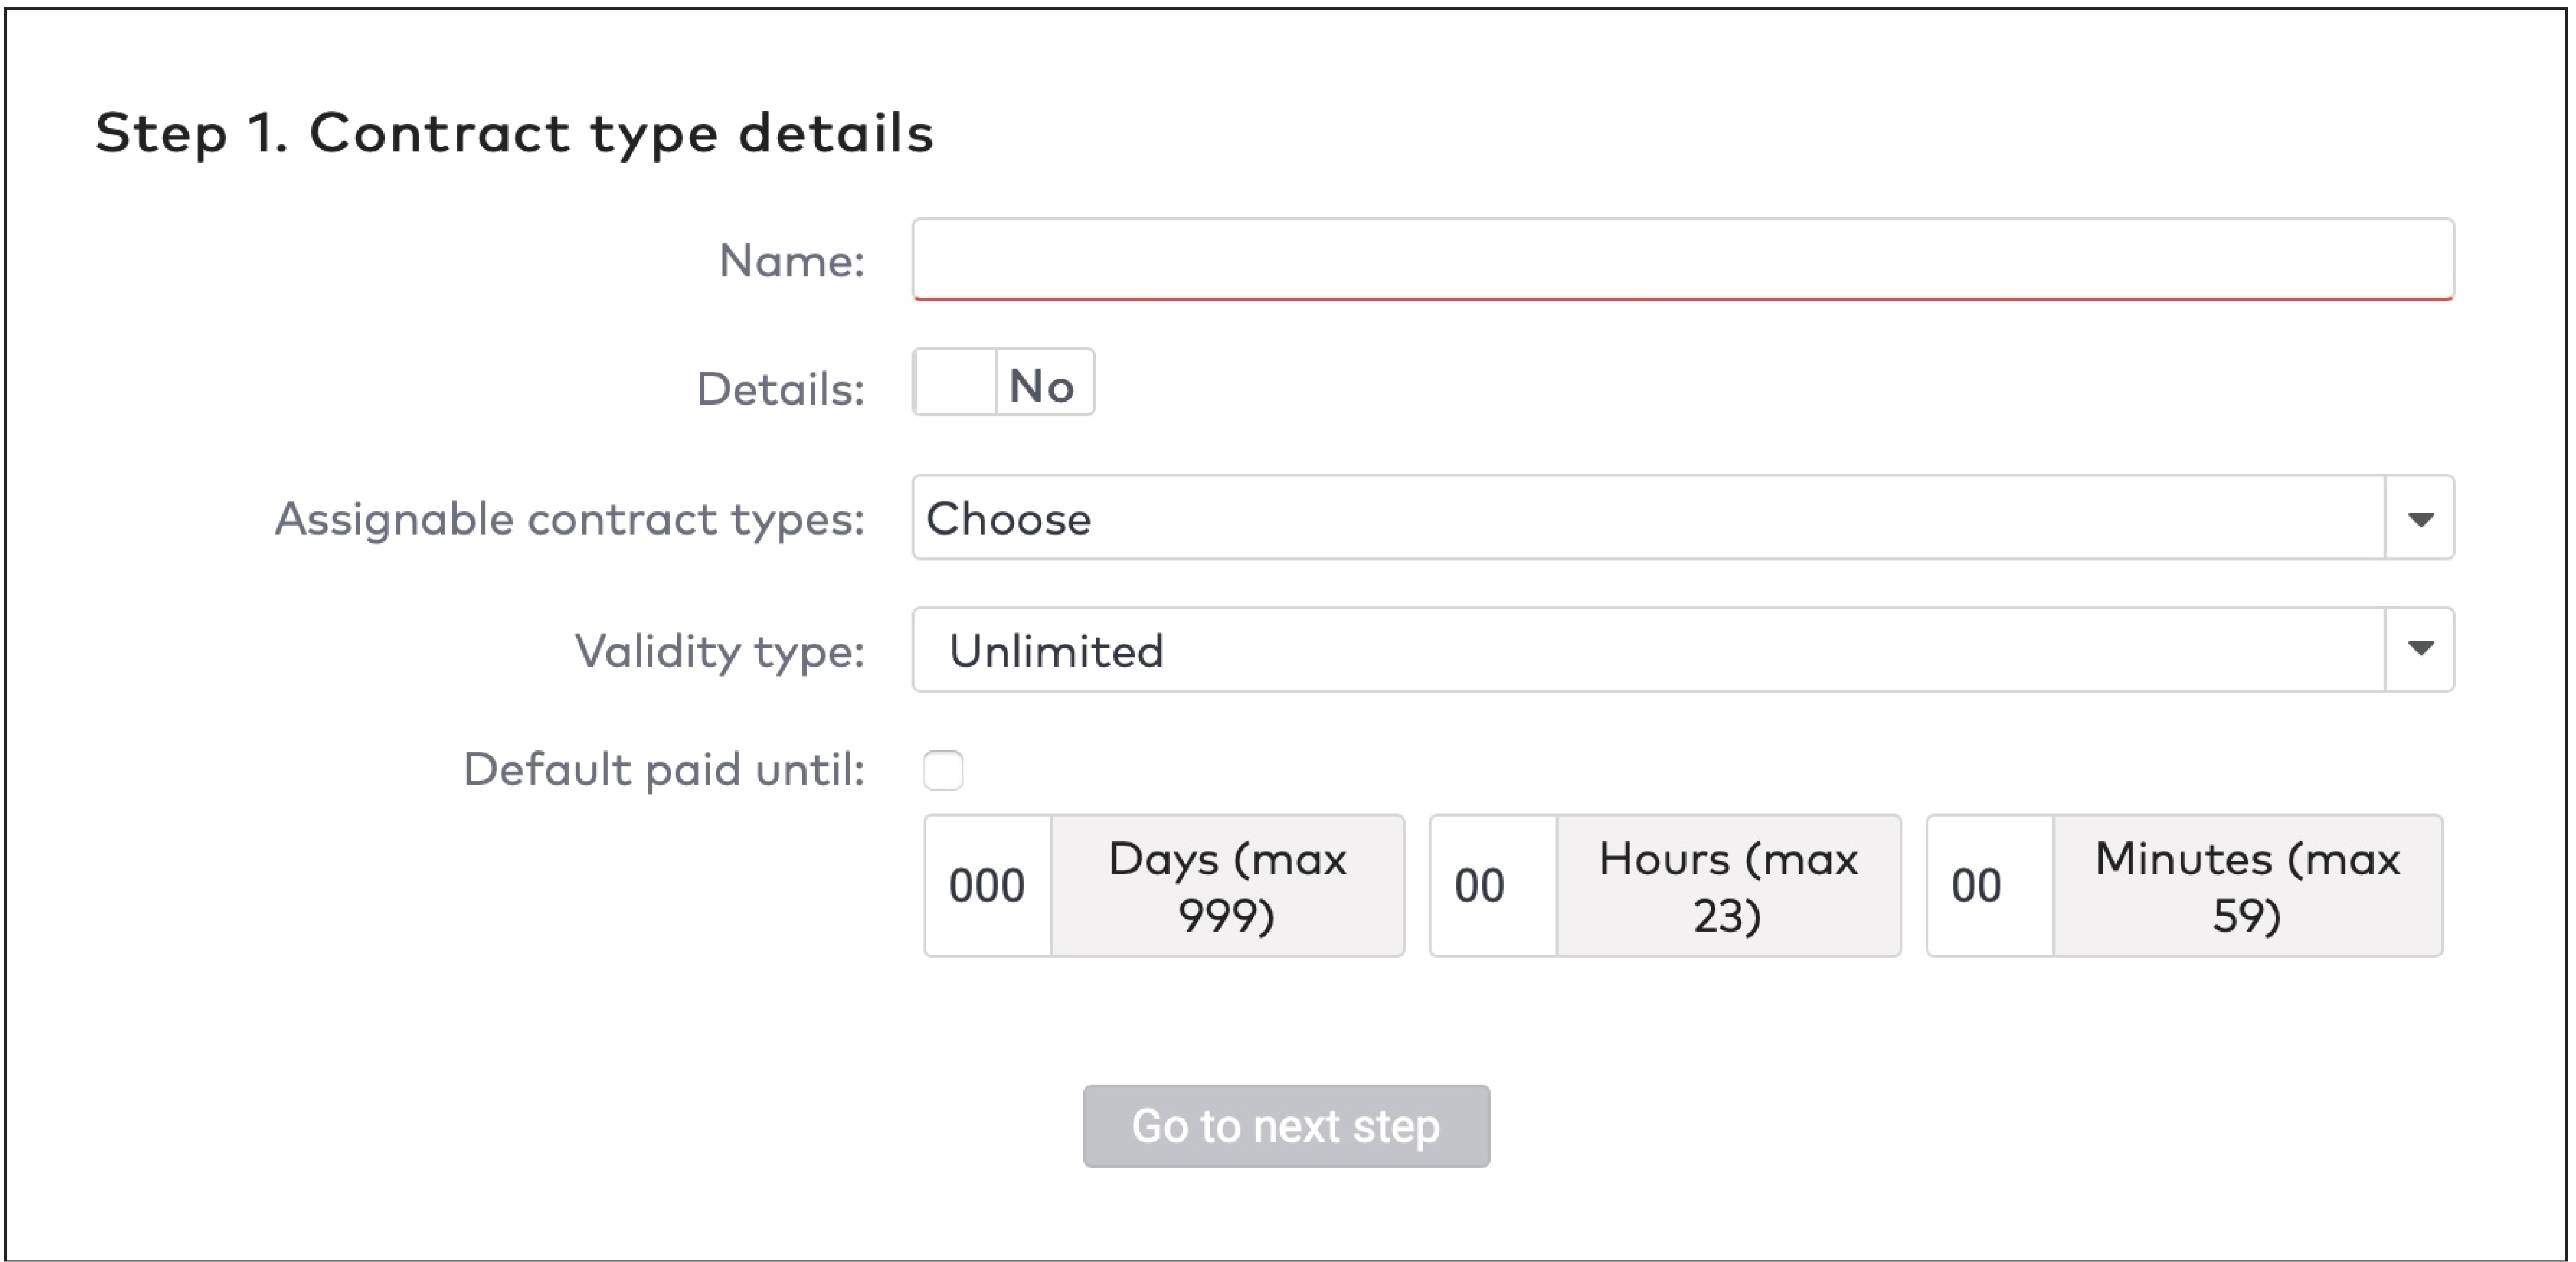The image size is (2576, 1262).
Task: Click the Name: field label
Action: (x=791, y=261)
